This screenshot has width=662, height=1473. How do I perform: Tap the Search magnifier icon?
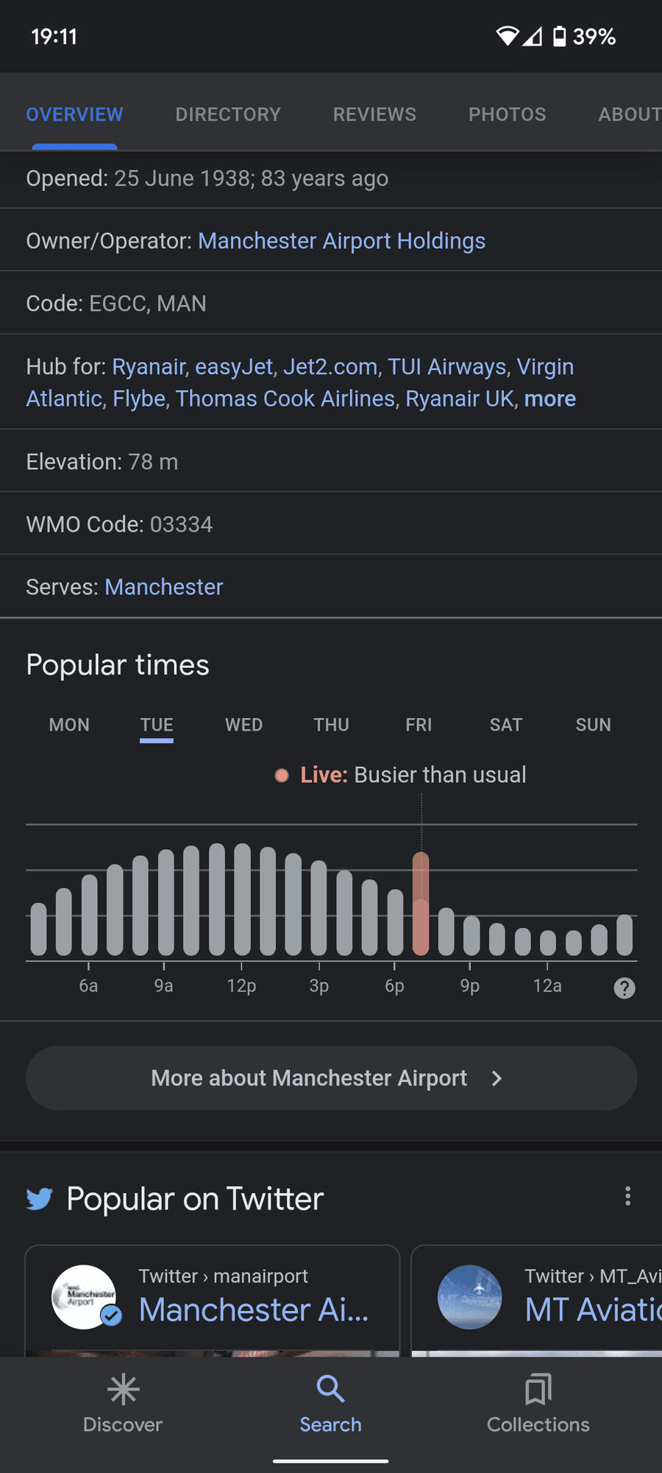[x=330, y=1389]
